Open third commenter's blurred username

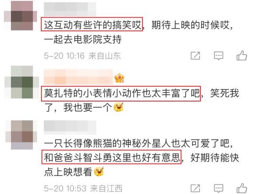pyautogui.click(x=70, y=127)
